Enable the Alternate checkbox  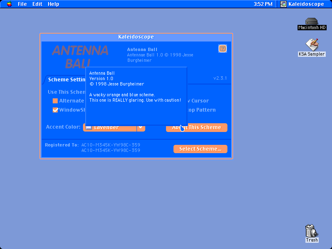[x=55, y=101]
